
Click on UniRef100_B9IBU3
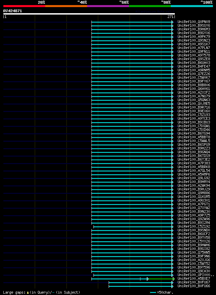click(194, 122)
